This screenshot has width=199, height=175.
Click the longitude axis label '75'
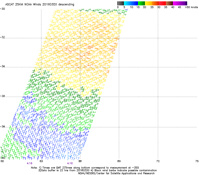[x=197, y=161]
